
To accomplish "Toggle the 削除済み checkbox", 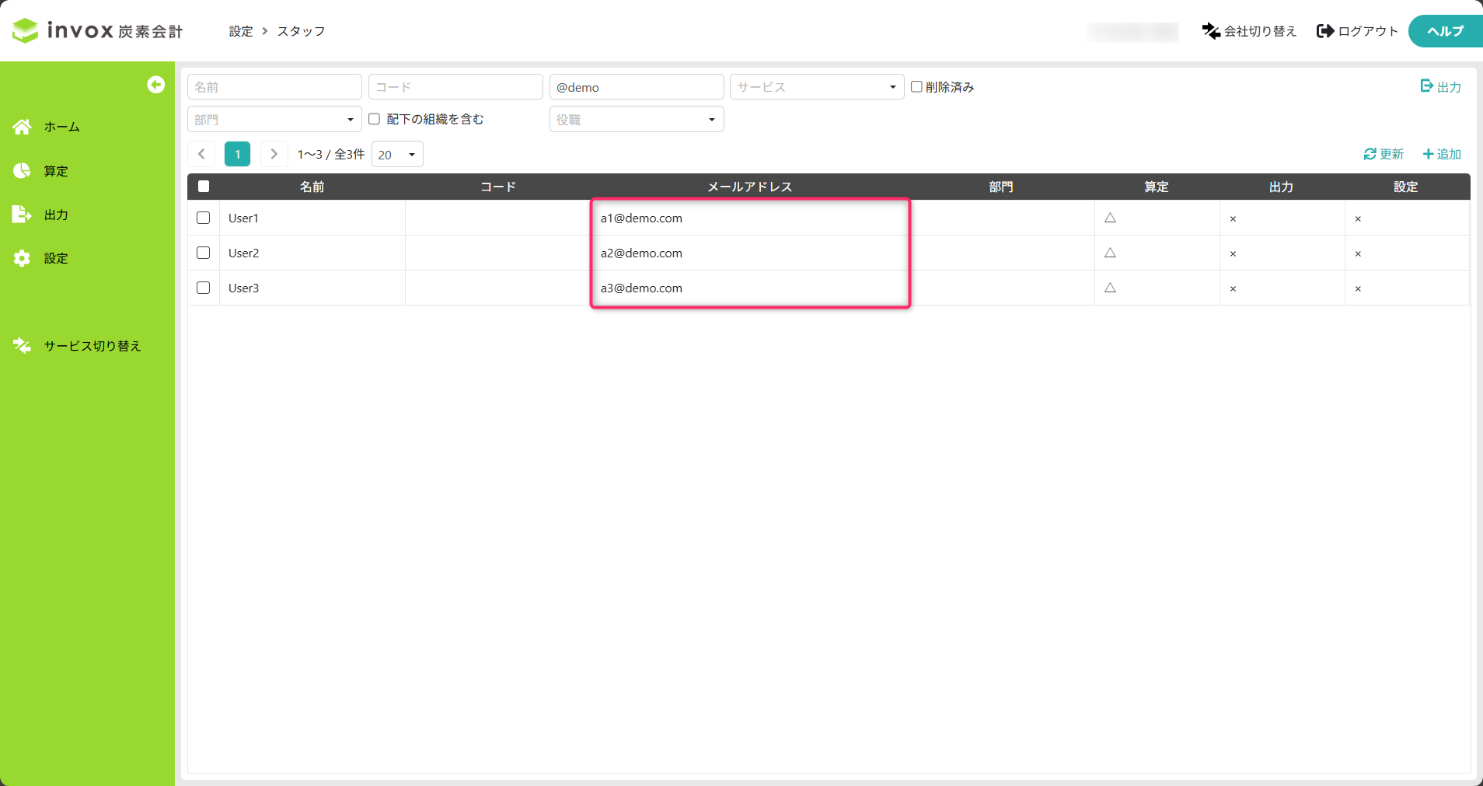I will 917,86.
